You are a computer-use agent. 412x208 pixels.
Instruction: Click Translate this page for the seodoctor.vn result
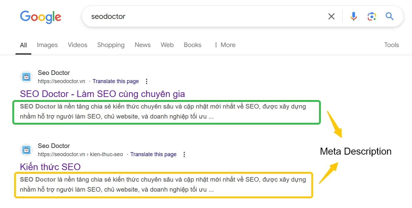[x=116, y=81]
